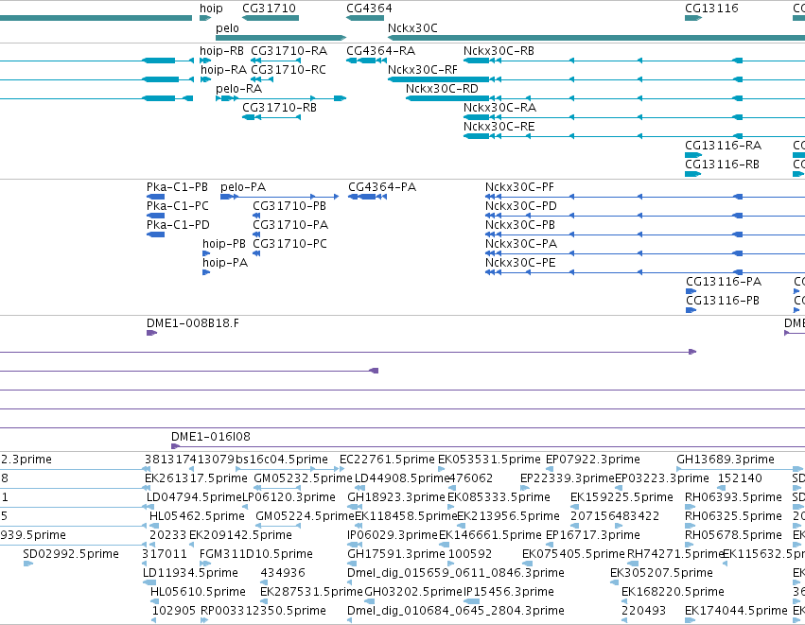805x625 pixels.
Task: Select the CG13116 gene label
Action: click(x=711, y=9)
